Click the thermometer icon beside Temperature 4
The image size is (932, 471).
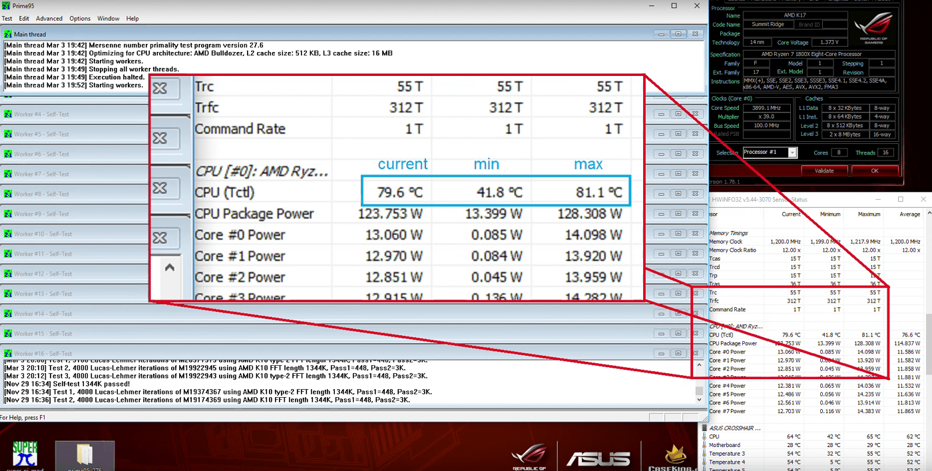pyautogui.click(x=705, y=462)
